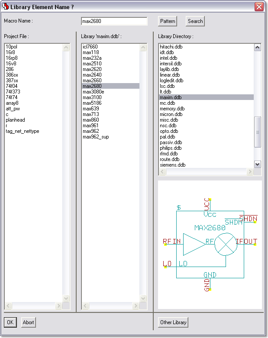Click the Search button
This screenshot has width=268, height=338.
195,21
